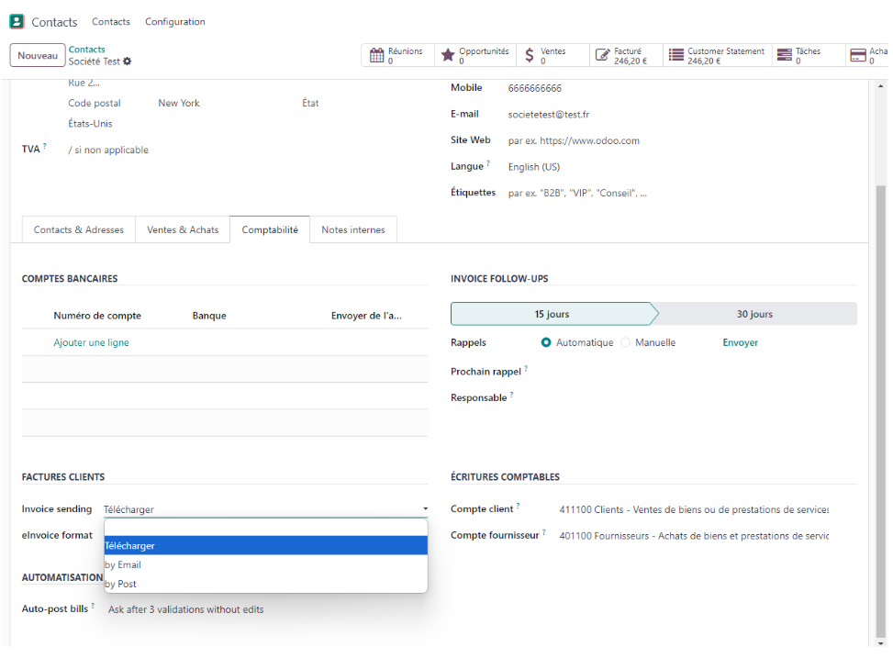Choose Télécharger in the dropdown list
Viewport: 893px width, 658px height.
coord(266,545)
